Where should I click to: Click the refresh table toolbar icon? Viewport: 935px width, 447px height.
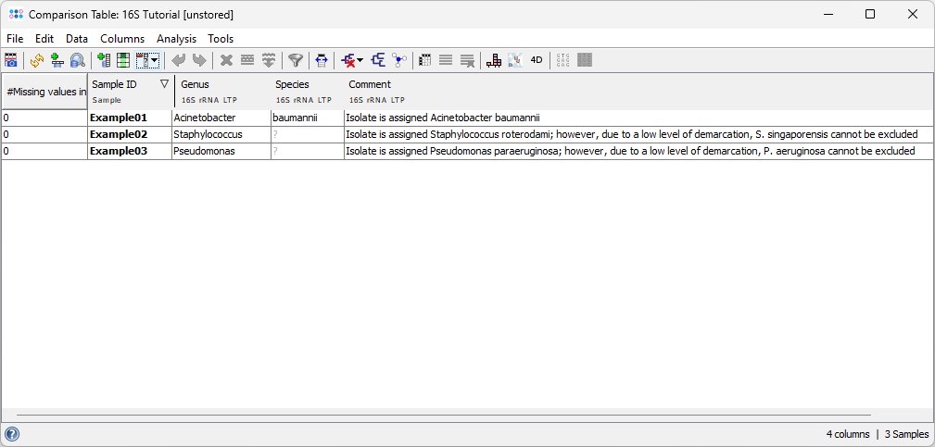pyautogui.click(x=37, y=60)
